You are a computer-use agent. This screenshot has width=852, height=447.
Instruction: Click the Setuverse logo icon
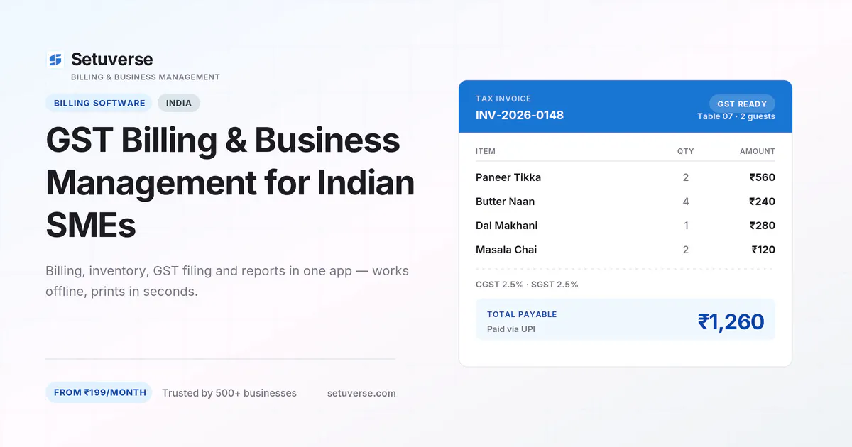pos(55,60)
